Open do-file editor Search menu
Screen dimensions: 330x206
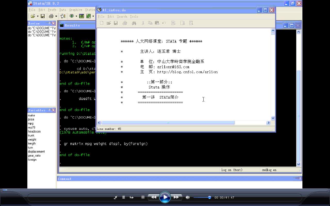[122, 16]
